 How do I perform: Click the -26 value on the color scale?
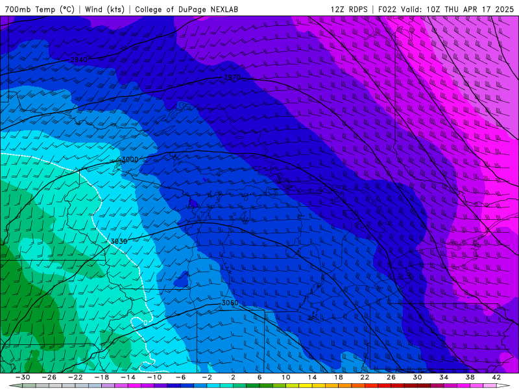(x=49, y=377)
